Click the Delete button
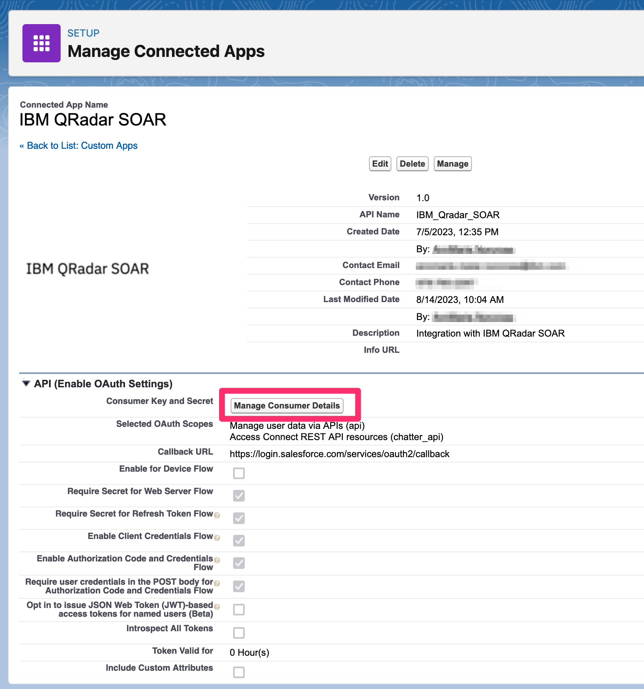Screen dimensions: 644x689 (x=413, y=164)
